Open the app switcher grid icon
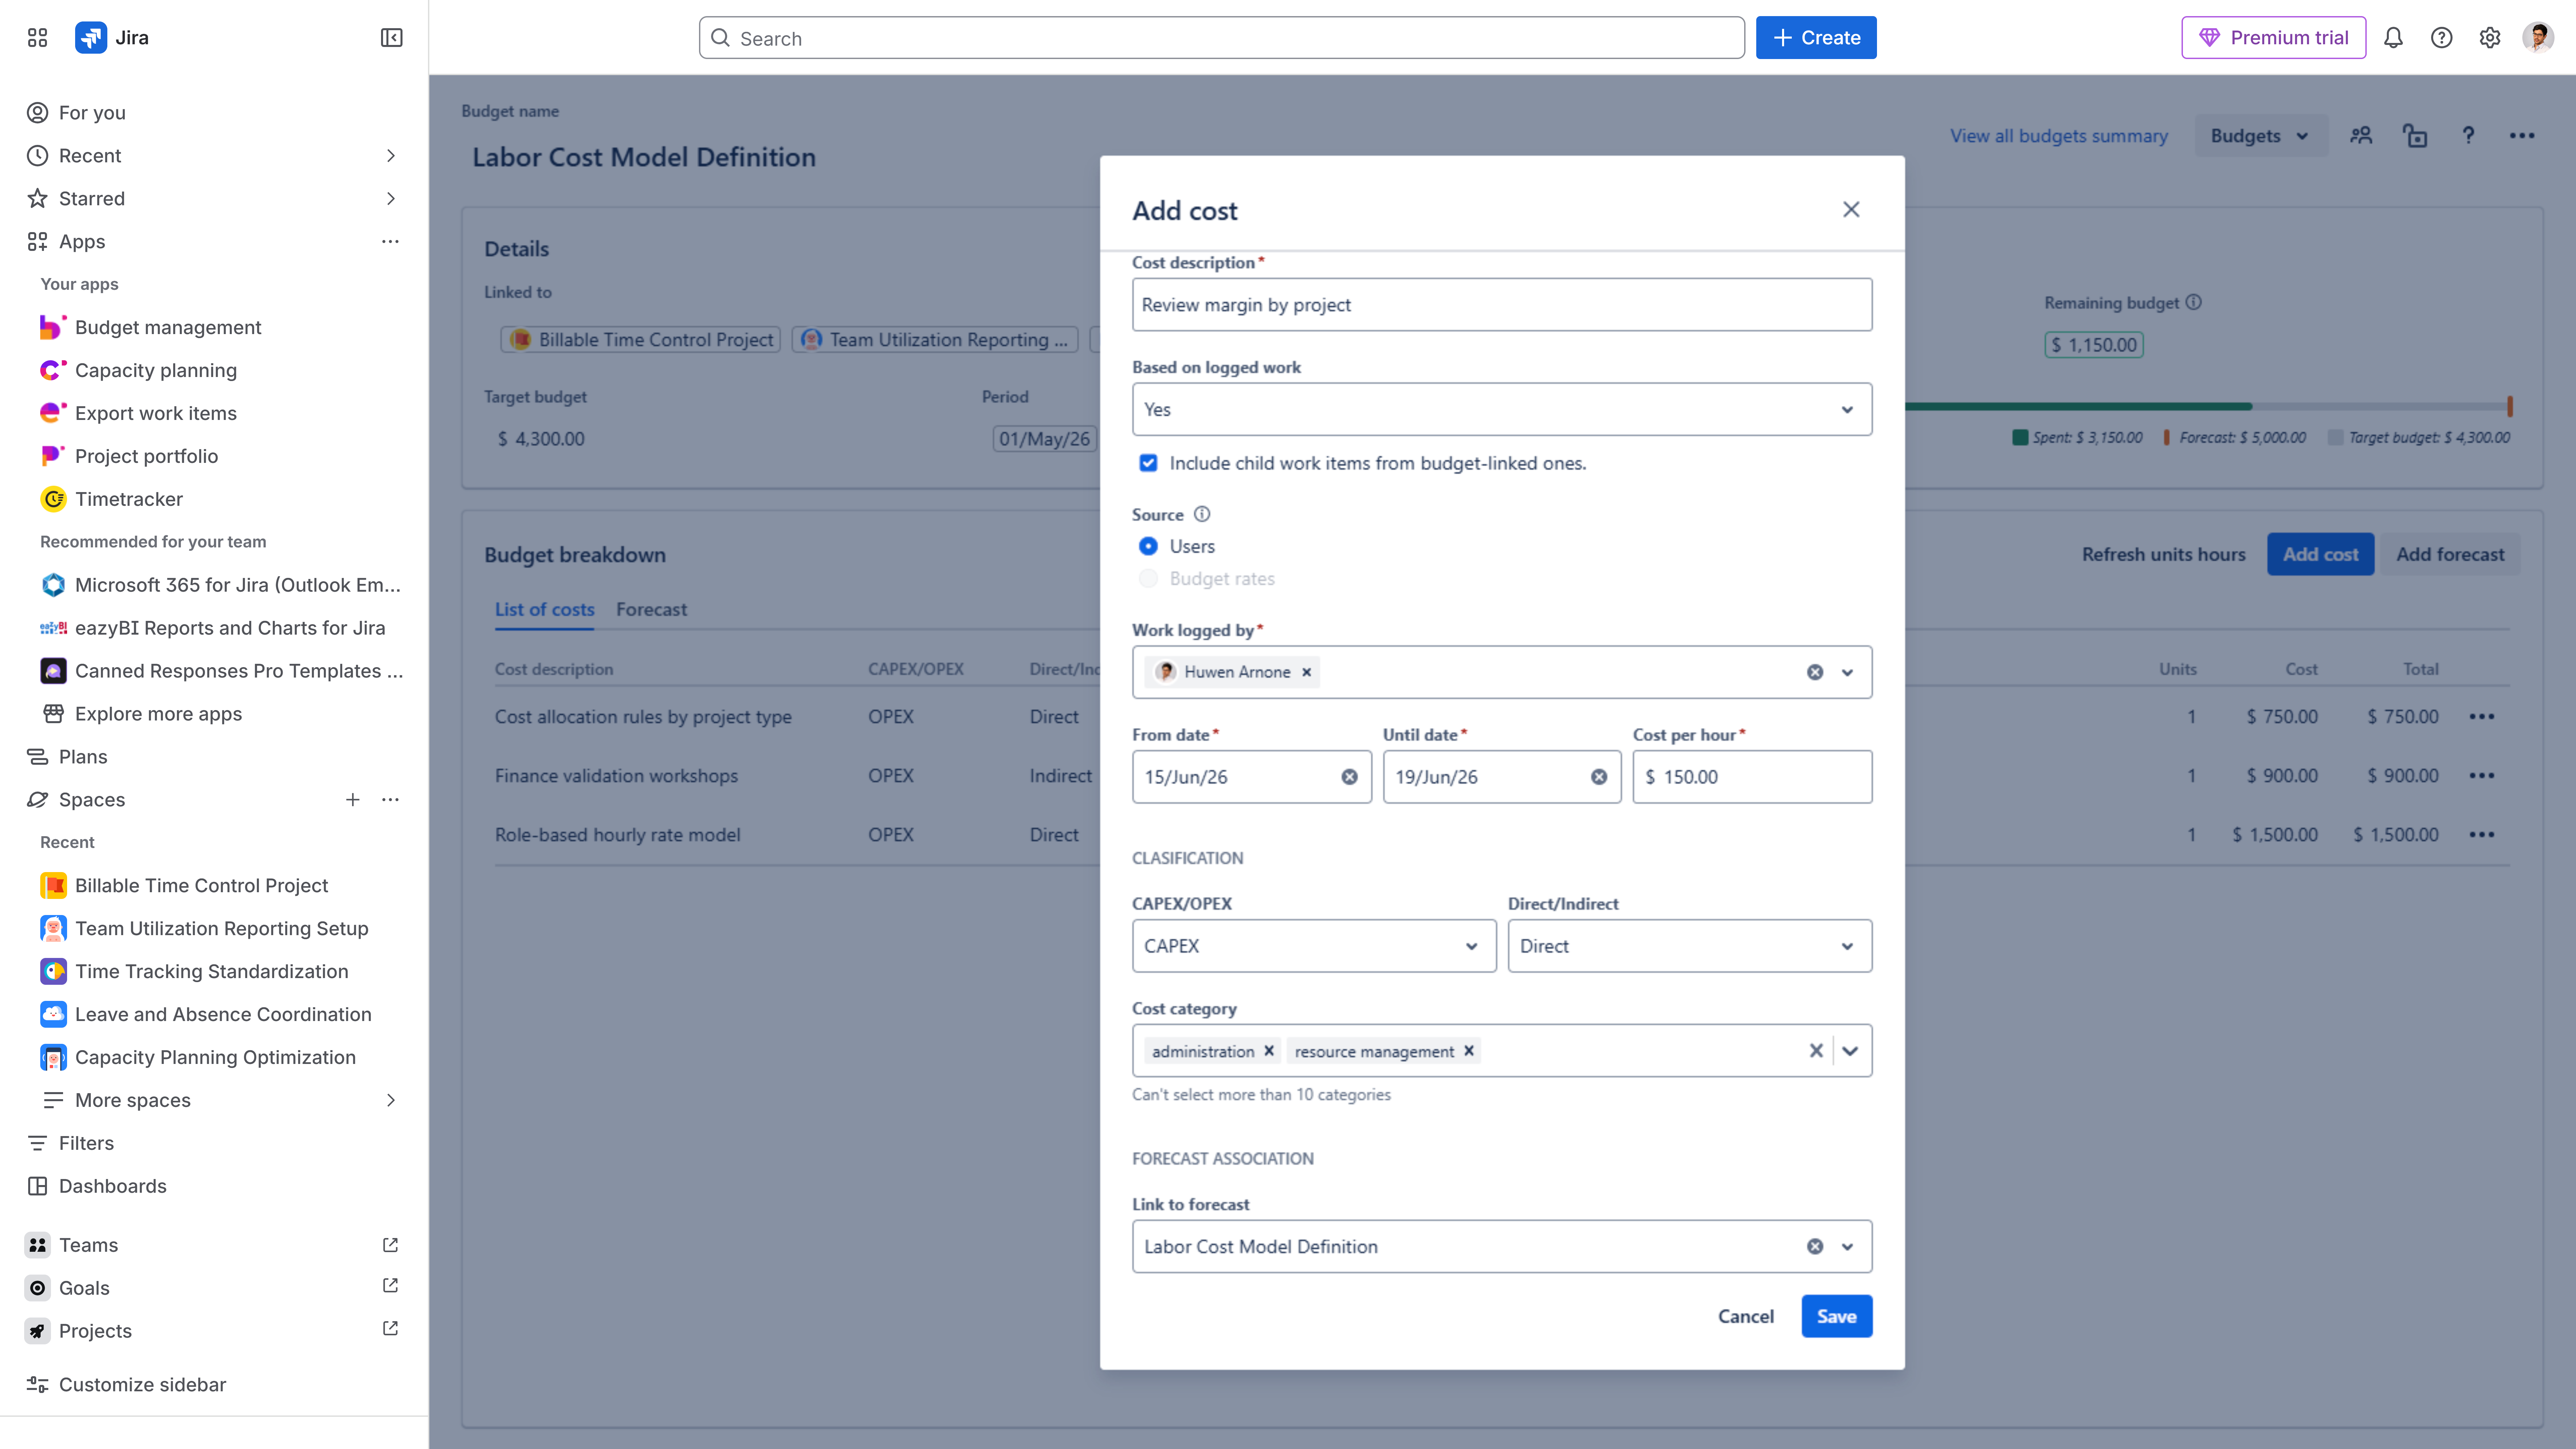 click(x=37, y=38)
